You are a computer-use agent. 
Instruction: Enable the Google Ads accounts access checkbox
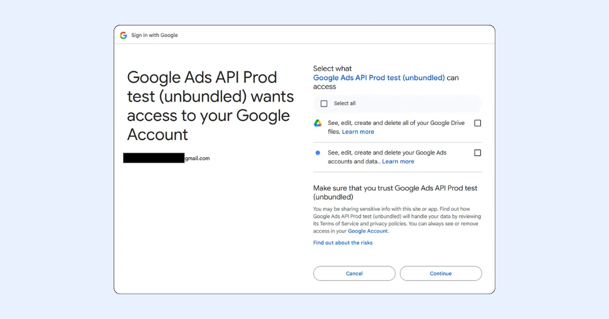(x=478, y=152)
